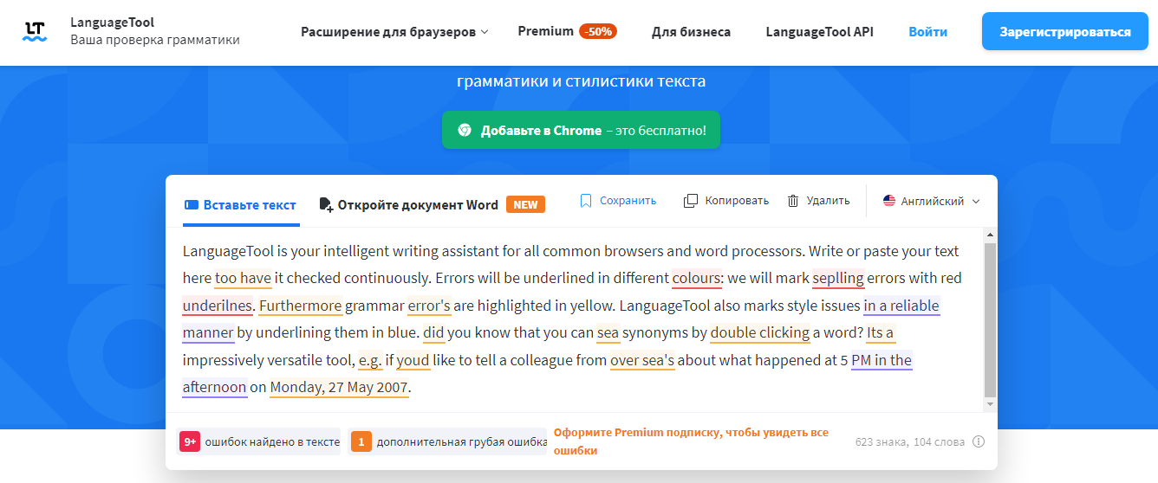
Task: Click the bookmark icon beside Сохранить
Action: pos(586,201)
